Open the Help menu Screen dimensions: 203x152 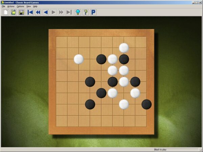click(35, 6)
